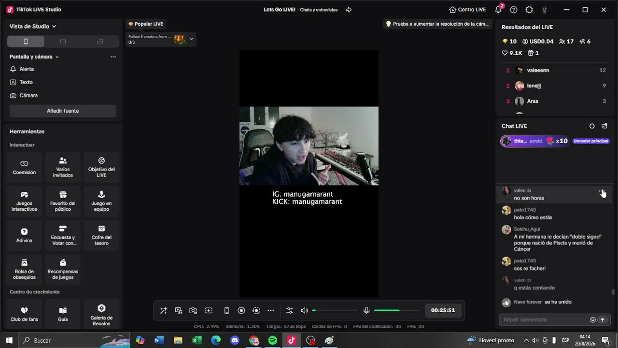Image resolution: width=618 pixels, height=348 pixels.
Task: Start recording with the record button
Action: pyautogui.click(x=241, y=311)
